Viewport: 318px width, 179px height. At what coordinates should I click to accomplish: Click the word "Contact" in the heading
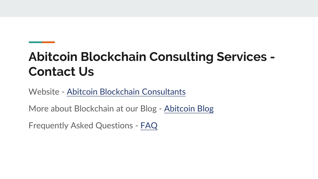click(52, 72)
